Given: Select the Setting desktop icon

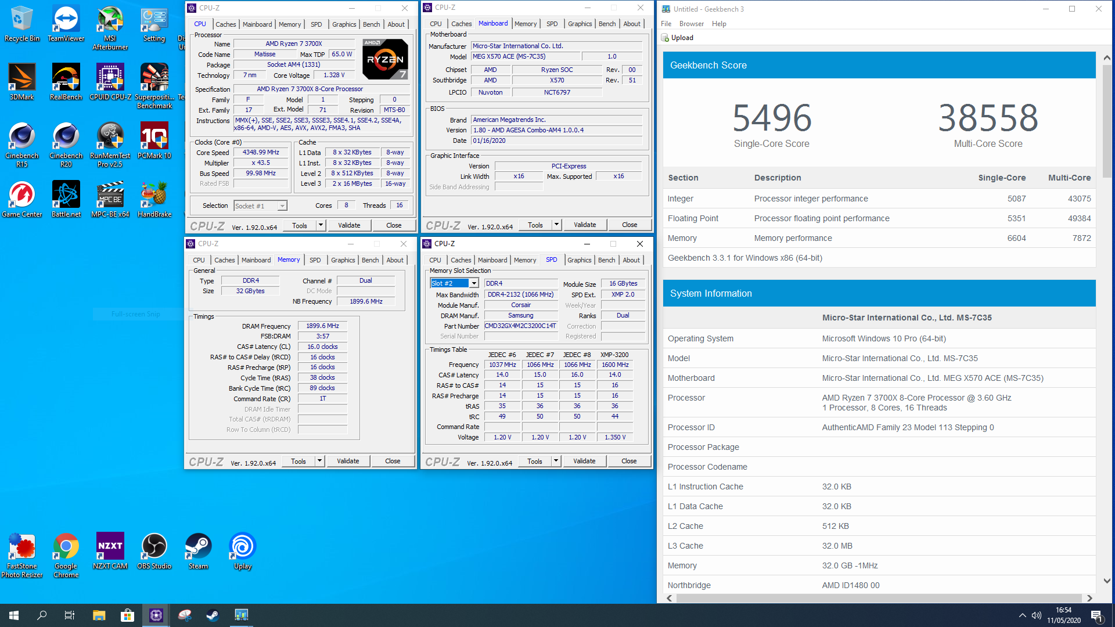Looking at the screenshot, I should (154, 24).
